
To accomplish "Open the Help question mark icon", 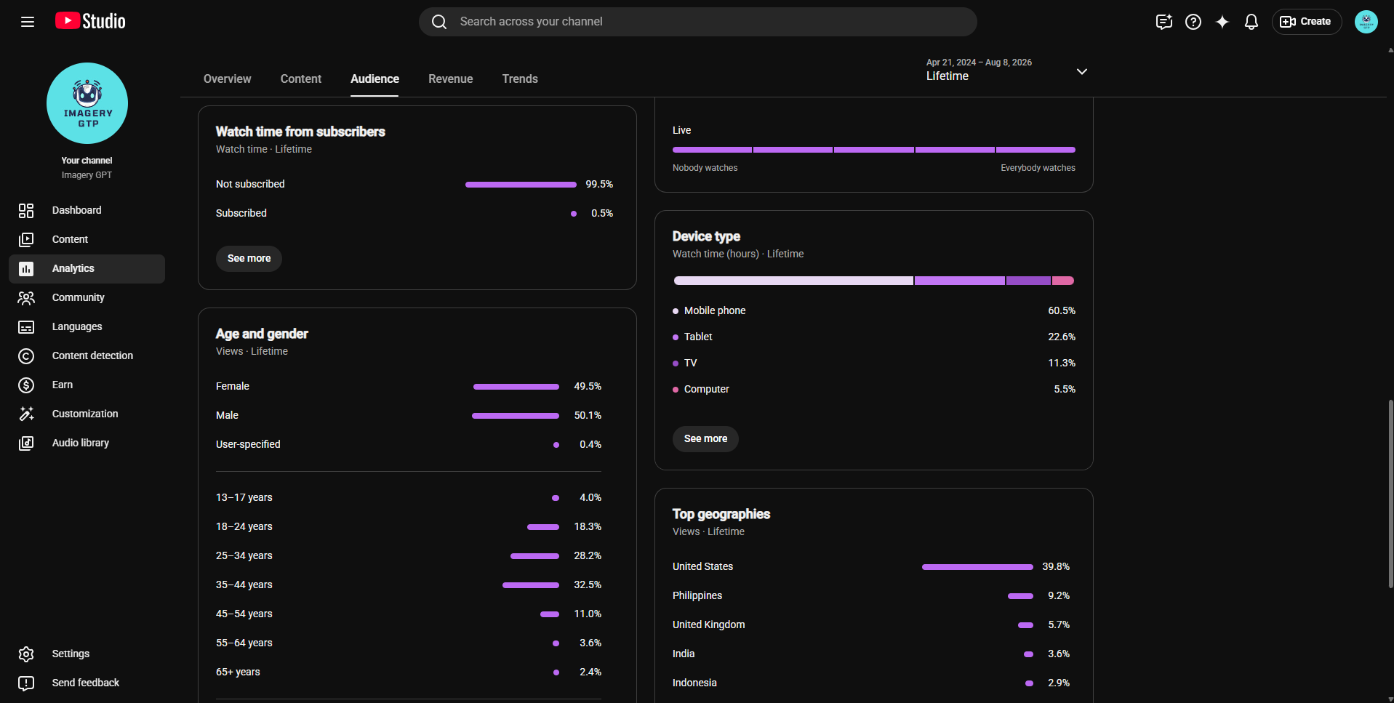I will (x=1193, y=22).
